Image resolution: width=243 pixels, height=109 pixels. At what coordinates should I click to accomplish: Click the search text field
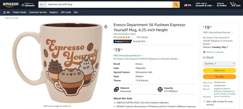tap(109, 5)
